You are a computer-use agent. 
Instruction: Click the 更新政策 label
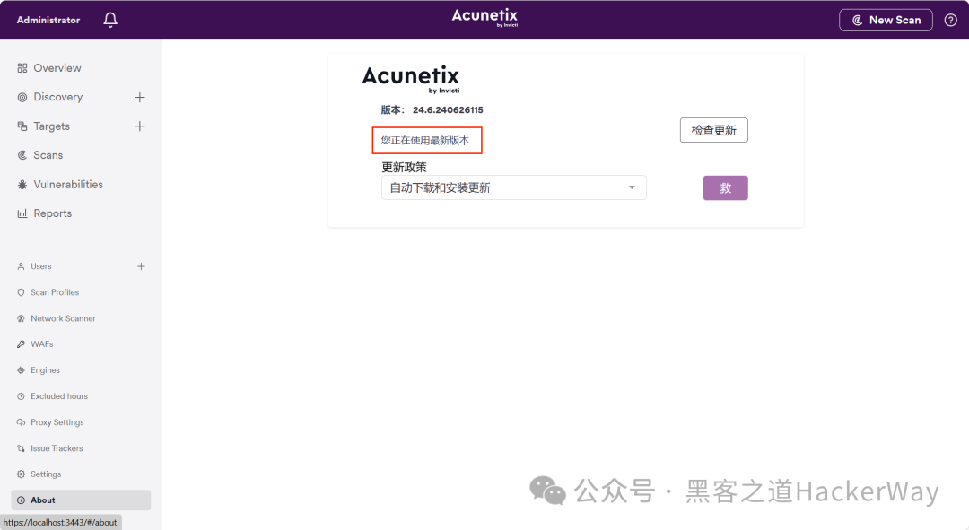click(x=404, y=167)
